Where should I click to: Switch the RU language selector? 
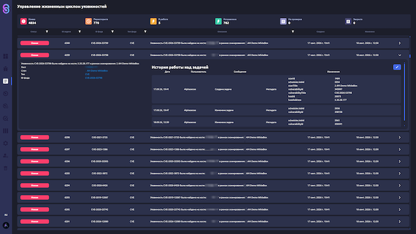6,215
